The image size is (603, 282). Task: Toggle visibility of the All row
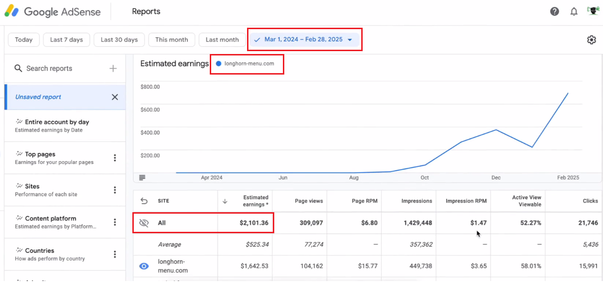pos(144,223)
